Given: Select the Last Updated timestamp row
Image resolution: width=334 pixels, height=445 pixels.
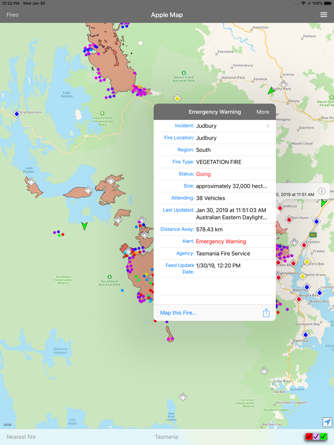Looking at the screenshot, I should click(x=215, y=214).
